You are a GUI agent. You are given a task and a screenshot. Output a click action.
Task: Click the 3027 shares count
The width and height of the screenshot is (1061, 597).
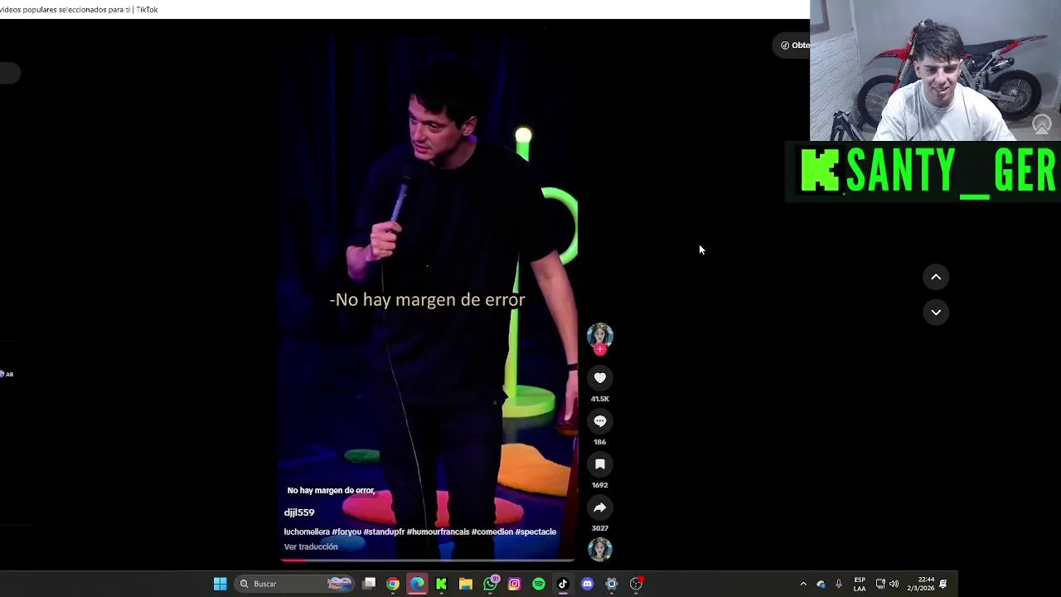[600, 528]
